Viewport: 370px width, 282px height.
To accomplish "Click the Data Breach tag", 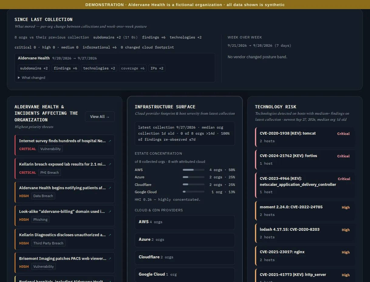I will (x=43, y=196).
